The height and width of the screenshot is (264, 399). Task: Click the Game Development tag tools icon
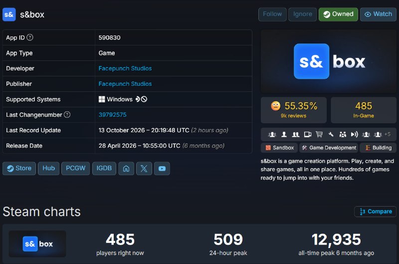pyautogui.click(x=305, y=148)
